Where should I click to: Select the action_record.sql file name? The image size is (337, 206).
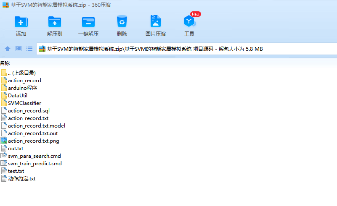point(29,111)
